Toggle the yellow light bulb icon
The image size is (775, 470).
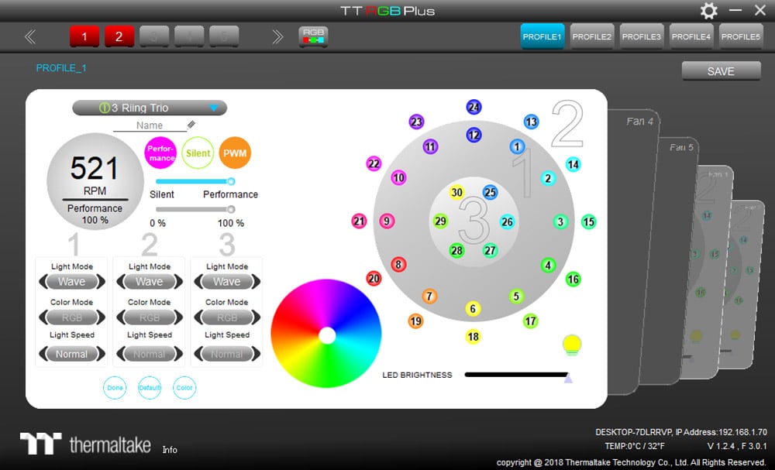572,345
